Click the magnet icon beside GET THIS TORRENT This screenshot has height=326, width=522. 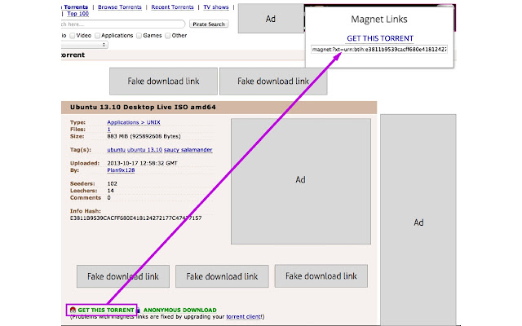click(73, 310)
